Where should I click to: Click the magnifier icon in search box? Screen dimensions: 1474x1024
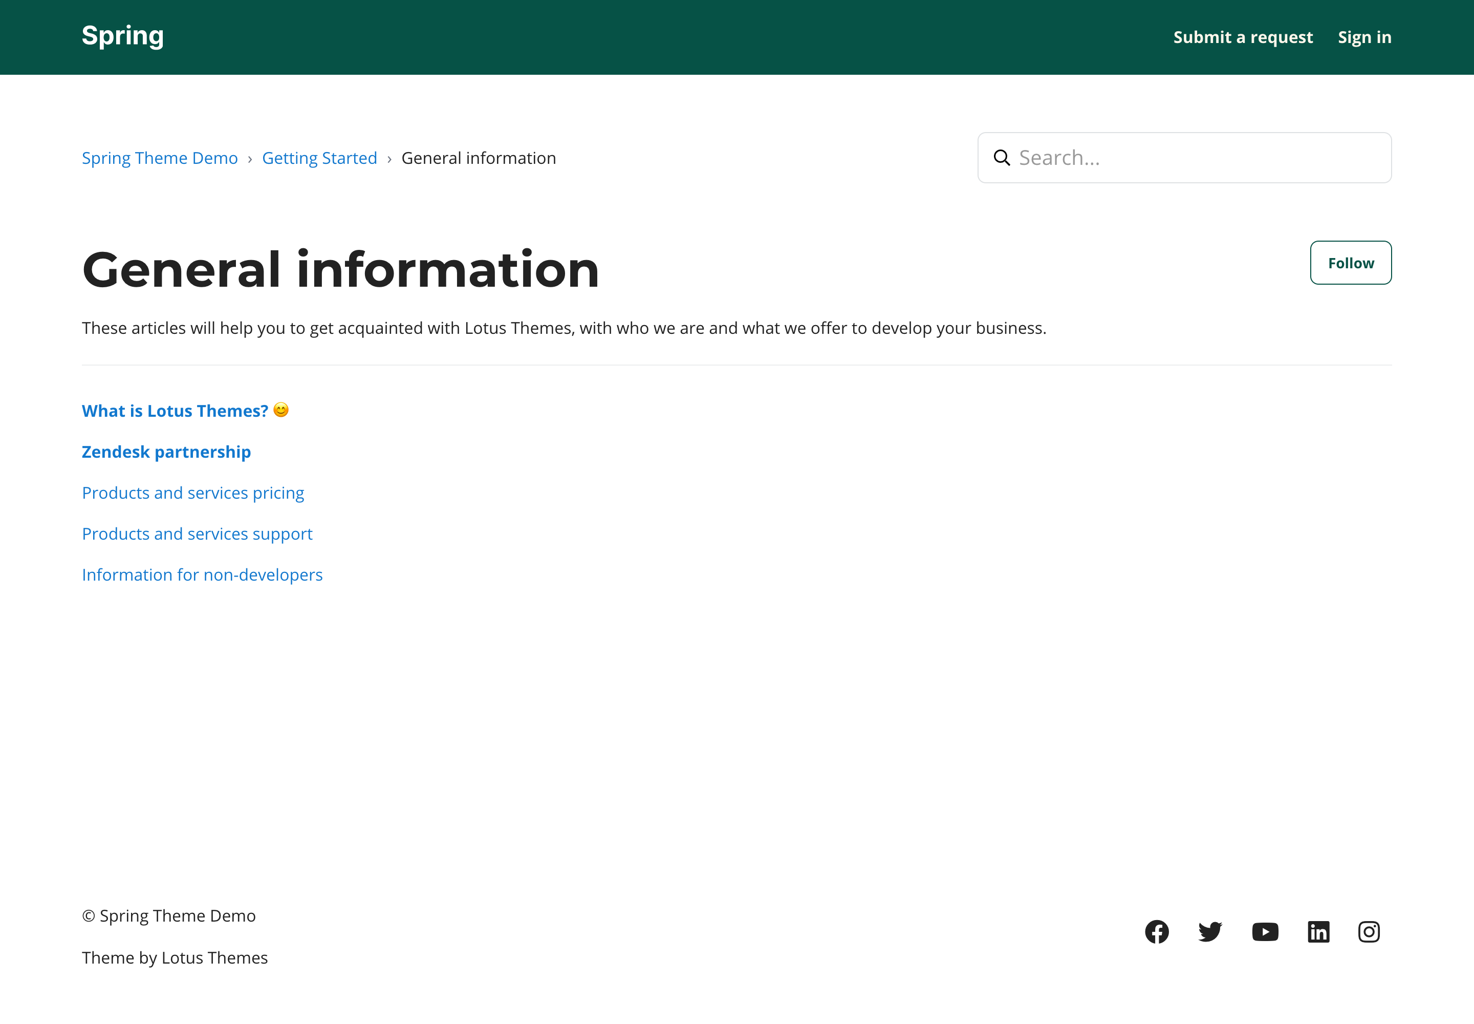click(1001, 158)
